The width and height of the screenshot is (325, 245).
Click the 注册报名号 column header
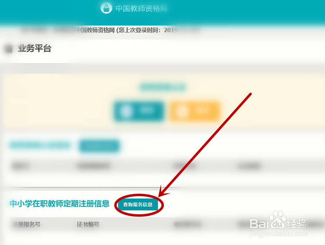(x=27, y=224)
